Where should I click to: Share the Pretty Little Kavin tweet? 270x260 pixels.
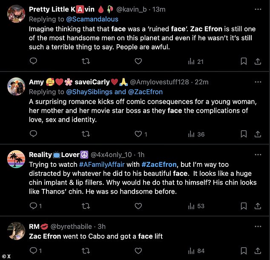(x=258, y=61)
